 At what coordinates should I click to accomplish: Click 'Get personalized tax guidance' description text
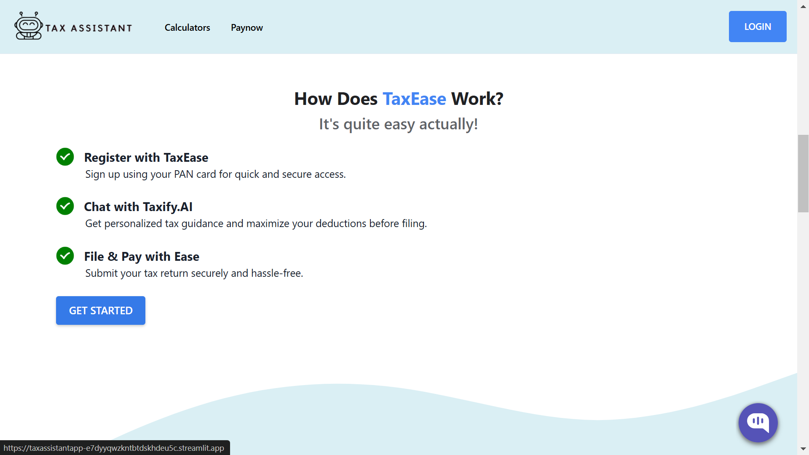(256, 224)
